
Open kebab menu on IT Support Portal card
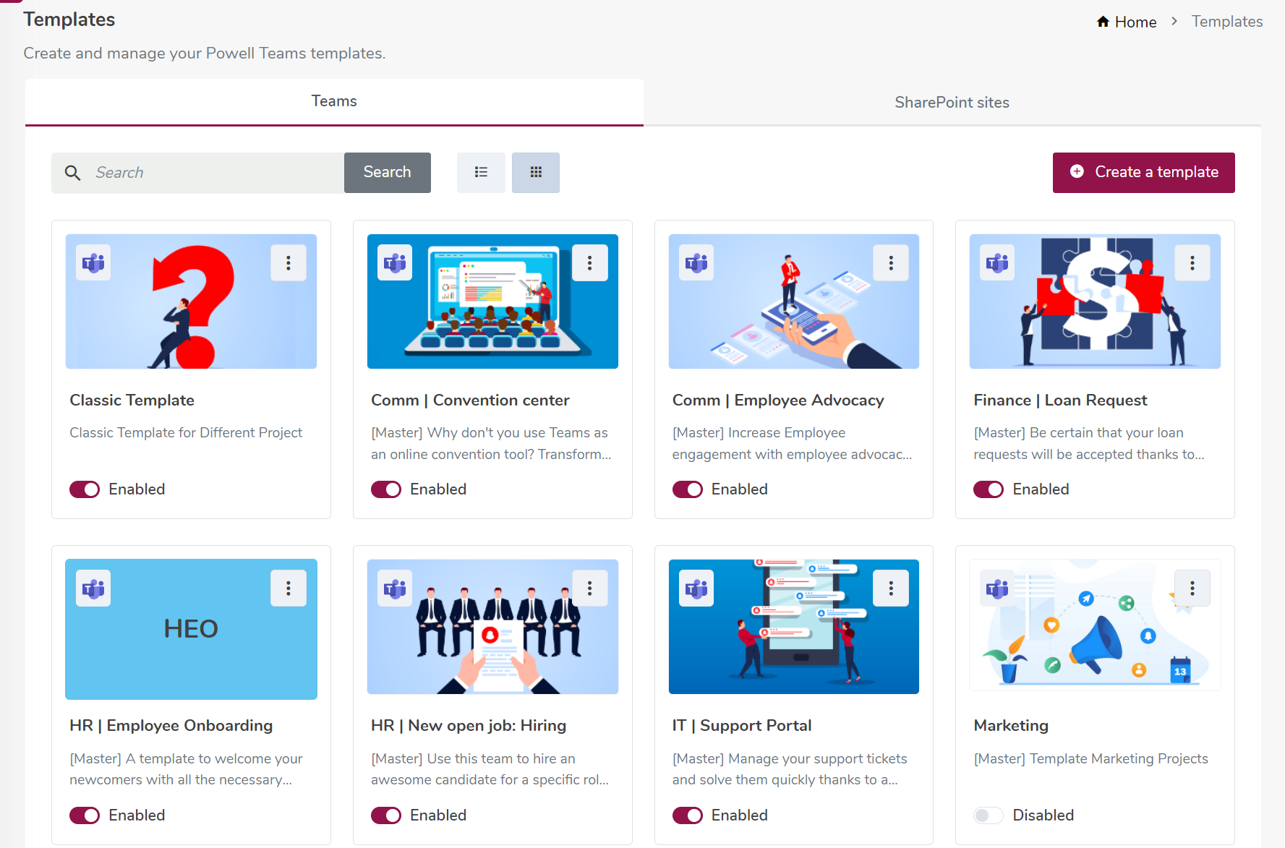pyautogui.click(x=891, y=588)
